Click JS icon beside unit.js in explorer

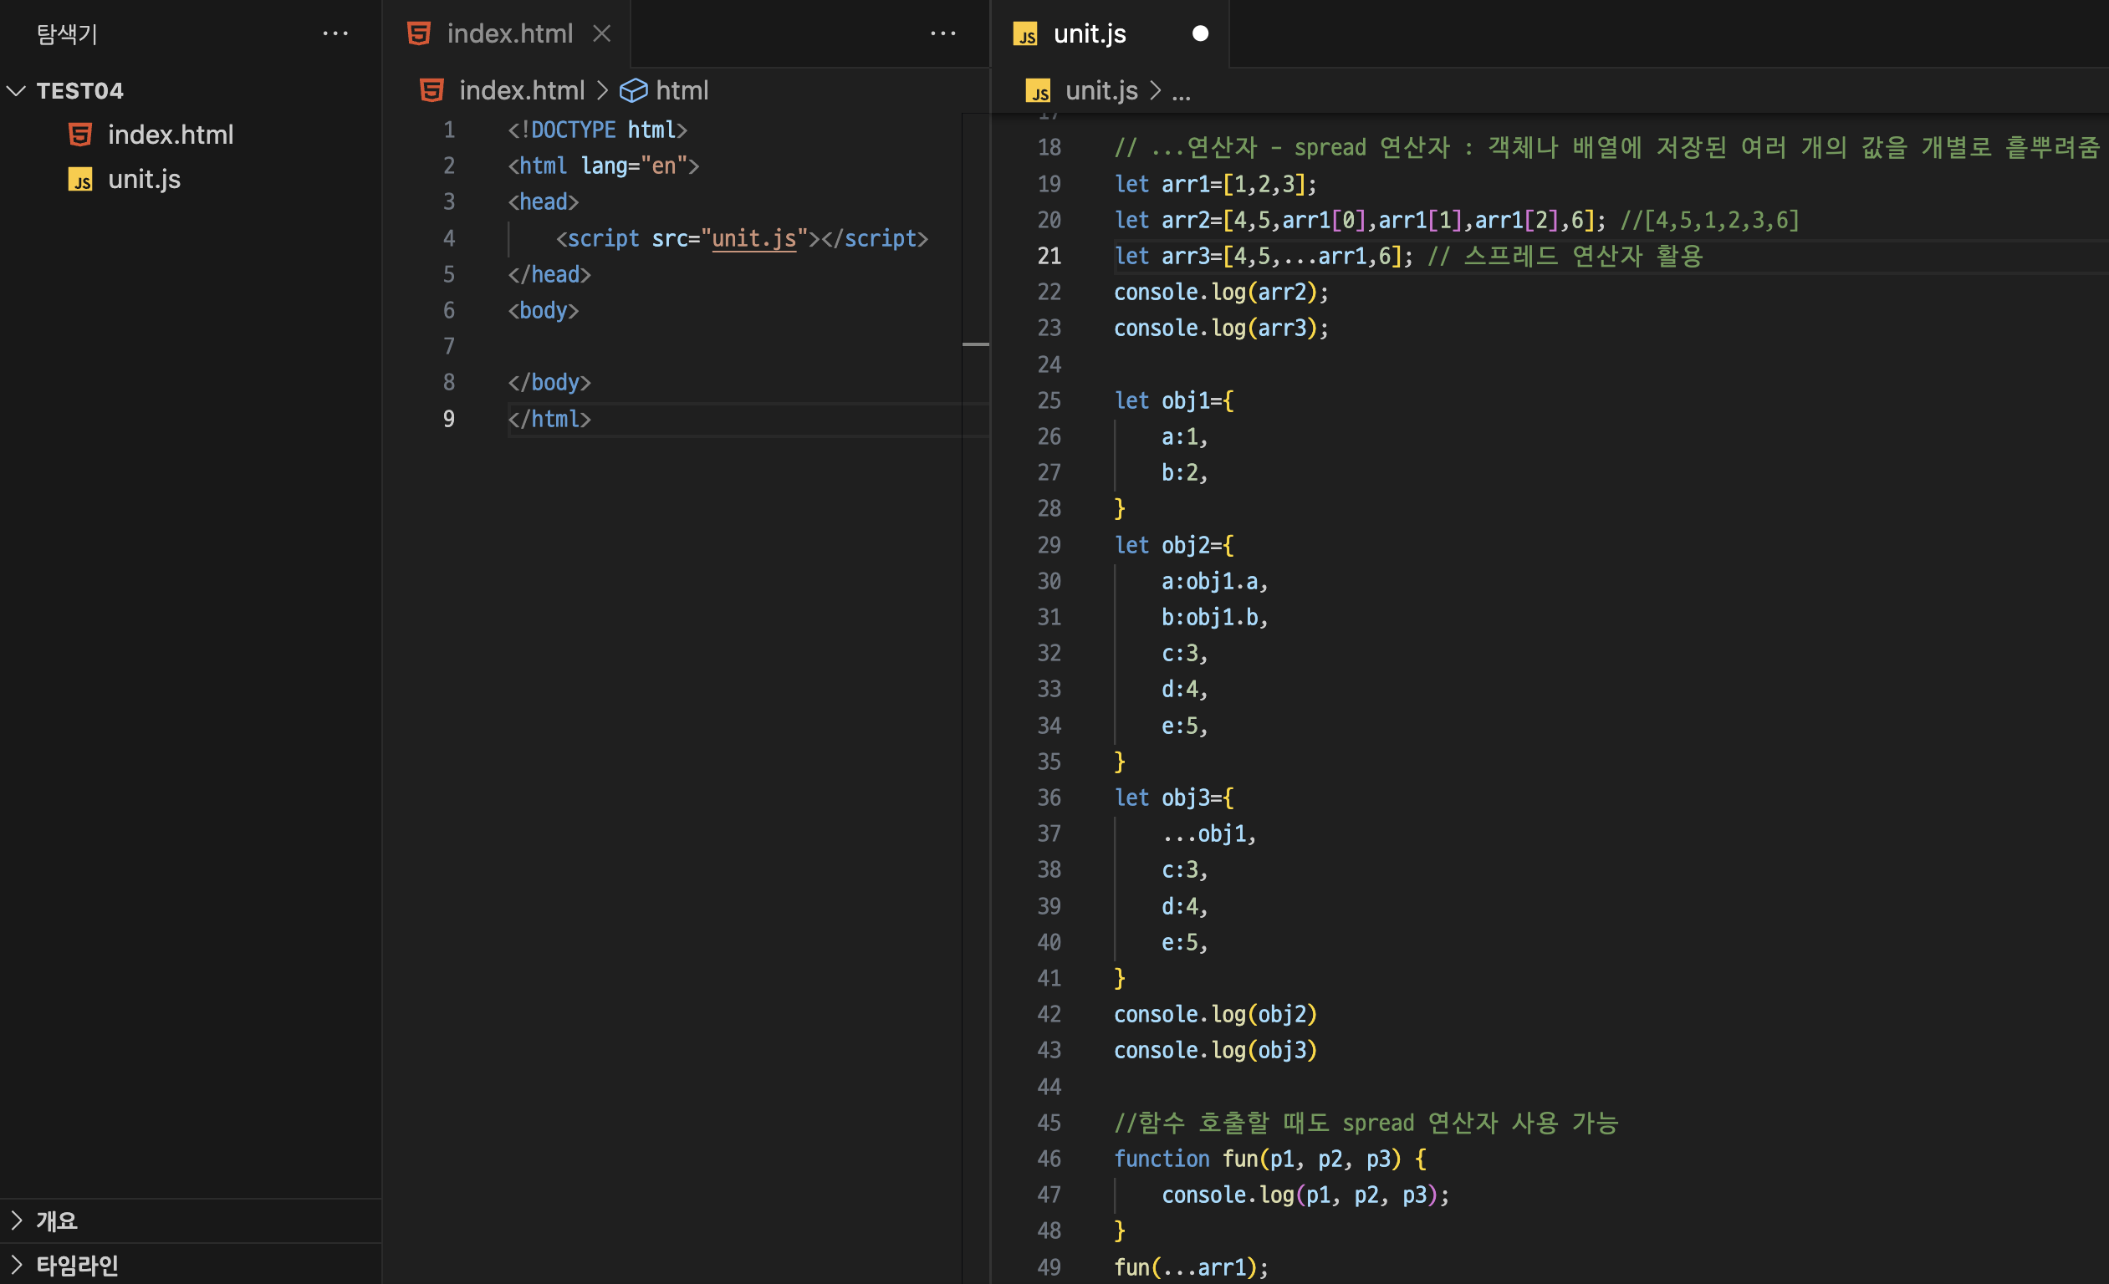point(80,179)
